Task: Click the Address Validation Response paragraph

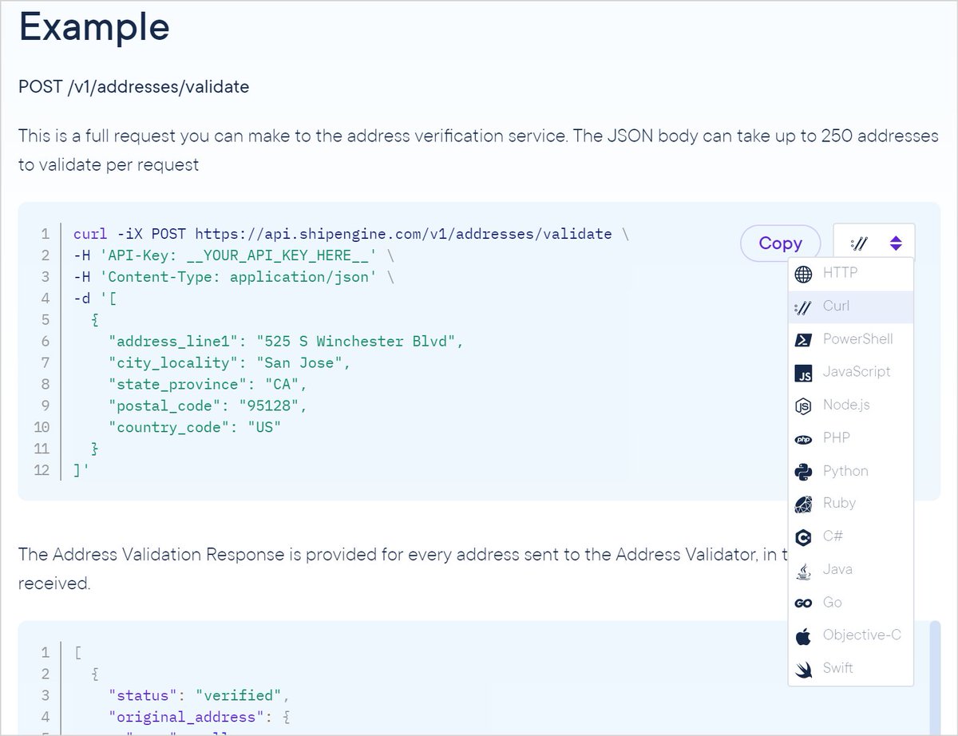Action: pyautogui.click(x=403, y=568)
